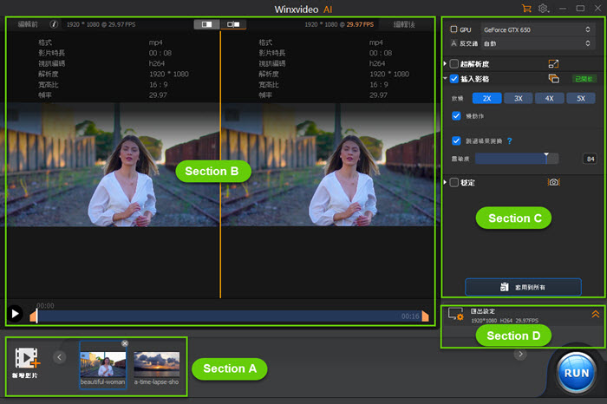607x404 pixels.
Task: Select the 4X interpolation multiplier
Action: tap(550, 98)
